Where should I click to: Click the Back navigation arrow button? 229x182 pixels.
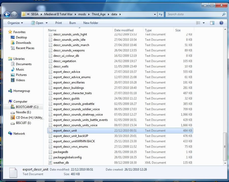click(x=7, y=14)
